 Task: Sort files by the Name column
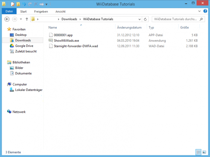point(53,28)
